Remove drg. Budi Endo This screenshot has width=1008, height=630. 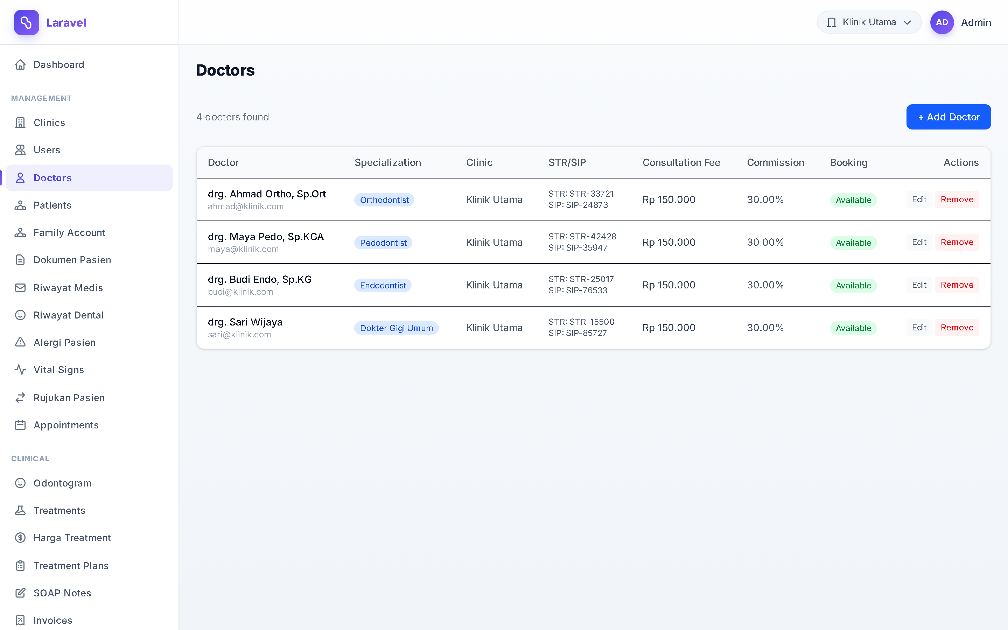tap(957, 285)
